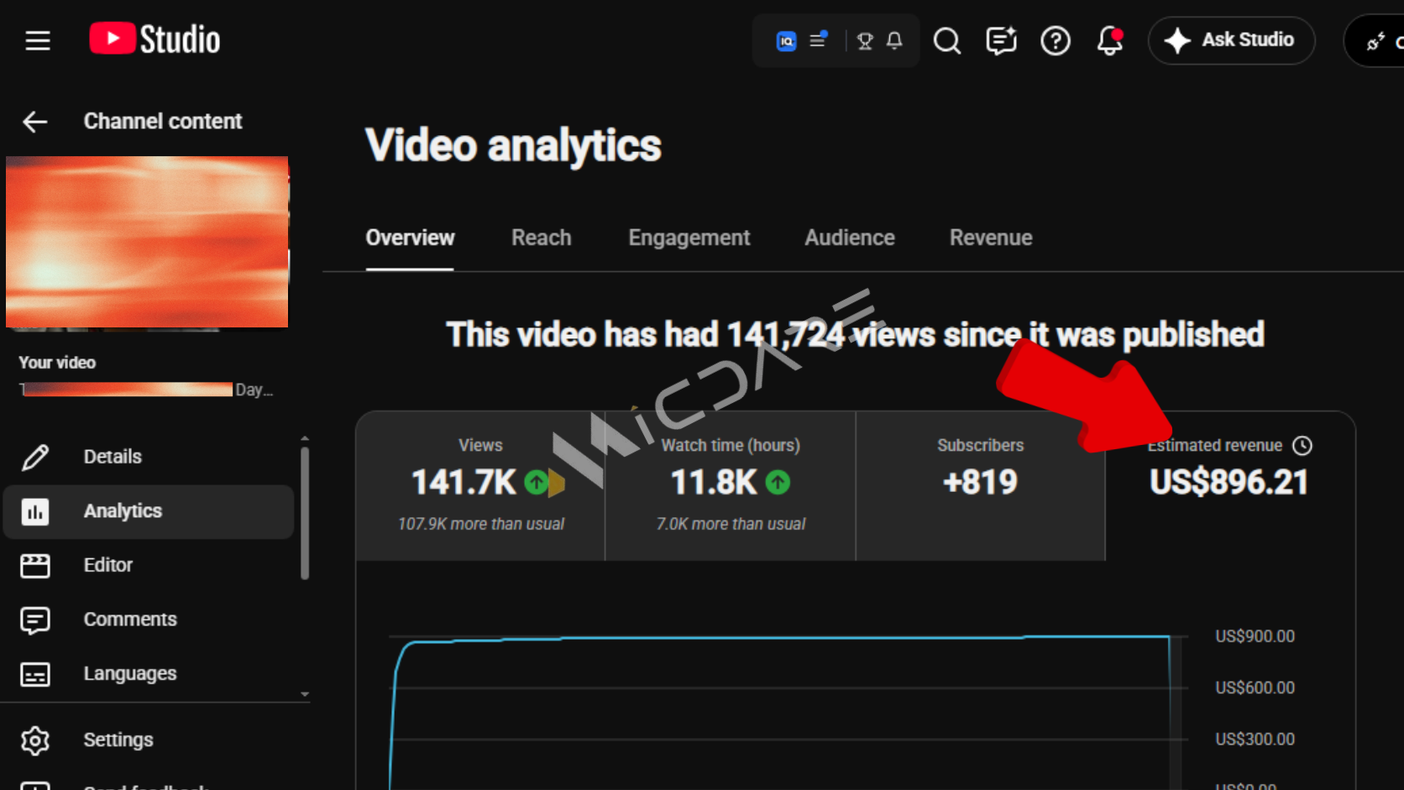
Task: Open search with the magnifier icon
Action: coord(947,40)
